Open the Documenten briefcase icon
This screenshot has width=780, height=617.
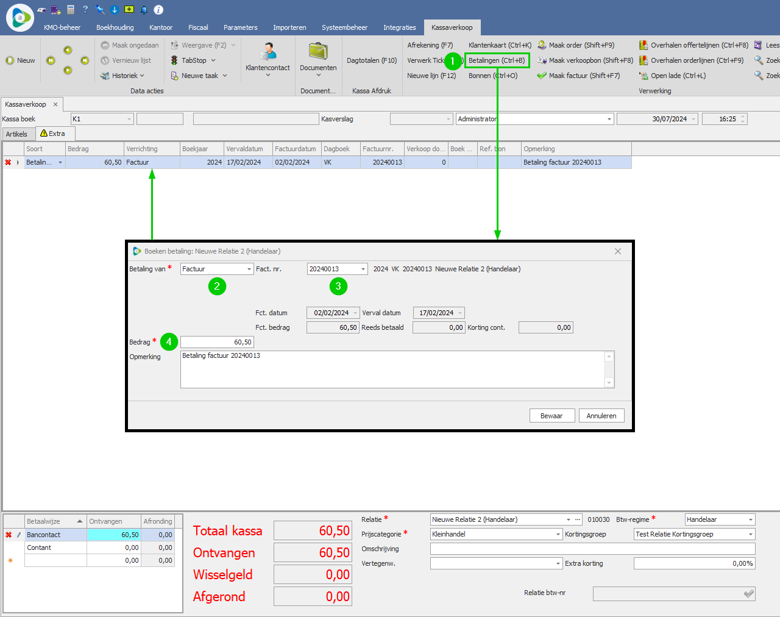[x=318, y=52]
